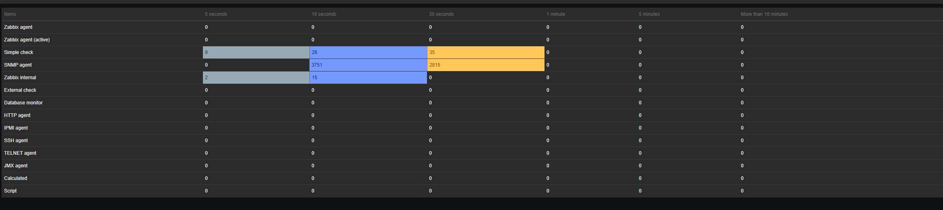Select the 5 minutes column header
The width and height of the screenshot is (943, 210).
649,14
